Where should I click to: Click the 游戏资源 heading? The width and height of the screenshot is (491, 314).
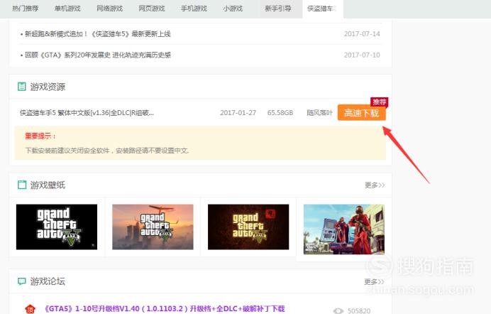(x=48, y=87)
